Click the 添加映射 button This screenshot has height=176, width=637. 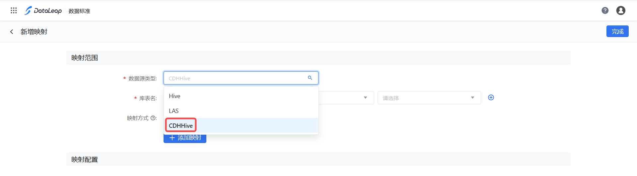coord(185,139)
